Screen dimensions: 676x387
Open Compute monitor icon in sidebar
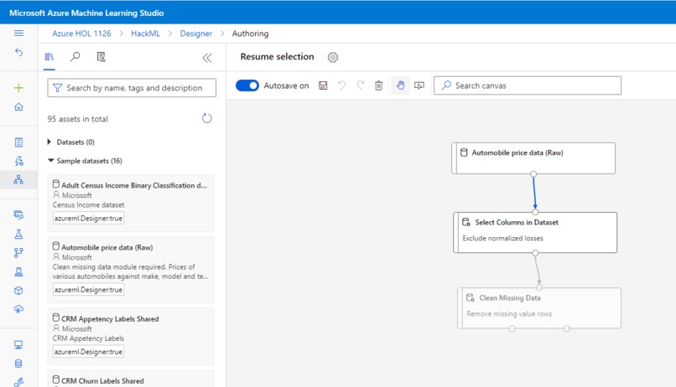tap(18, 345)
